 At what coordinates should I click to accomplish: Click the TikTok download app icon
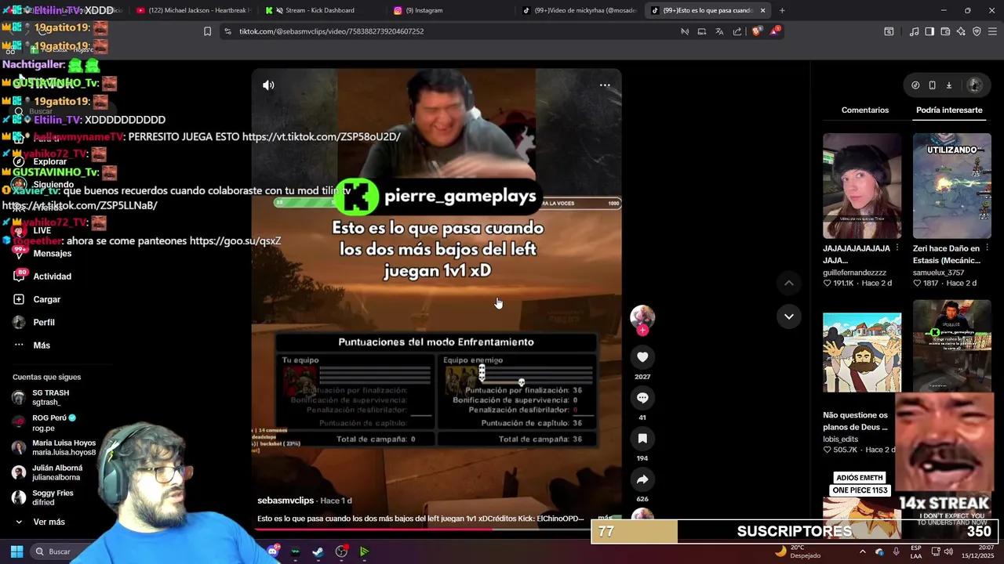point(948,85)
